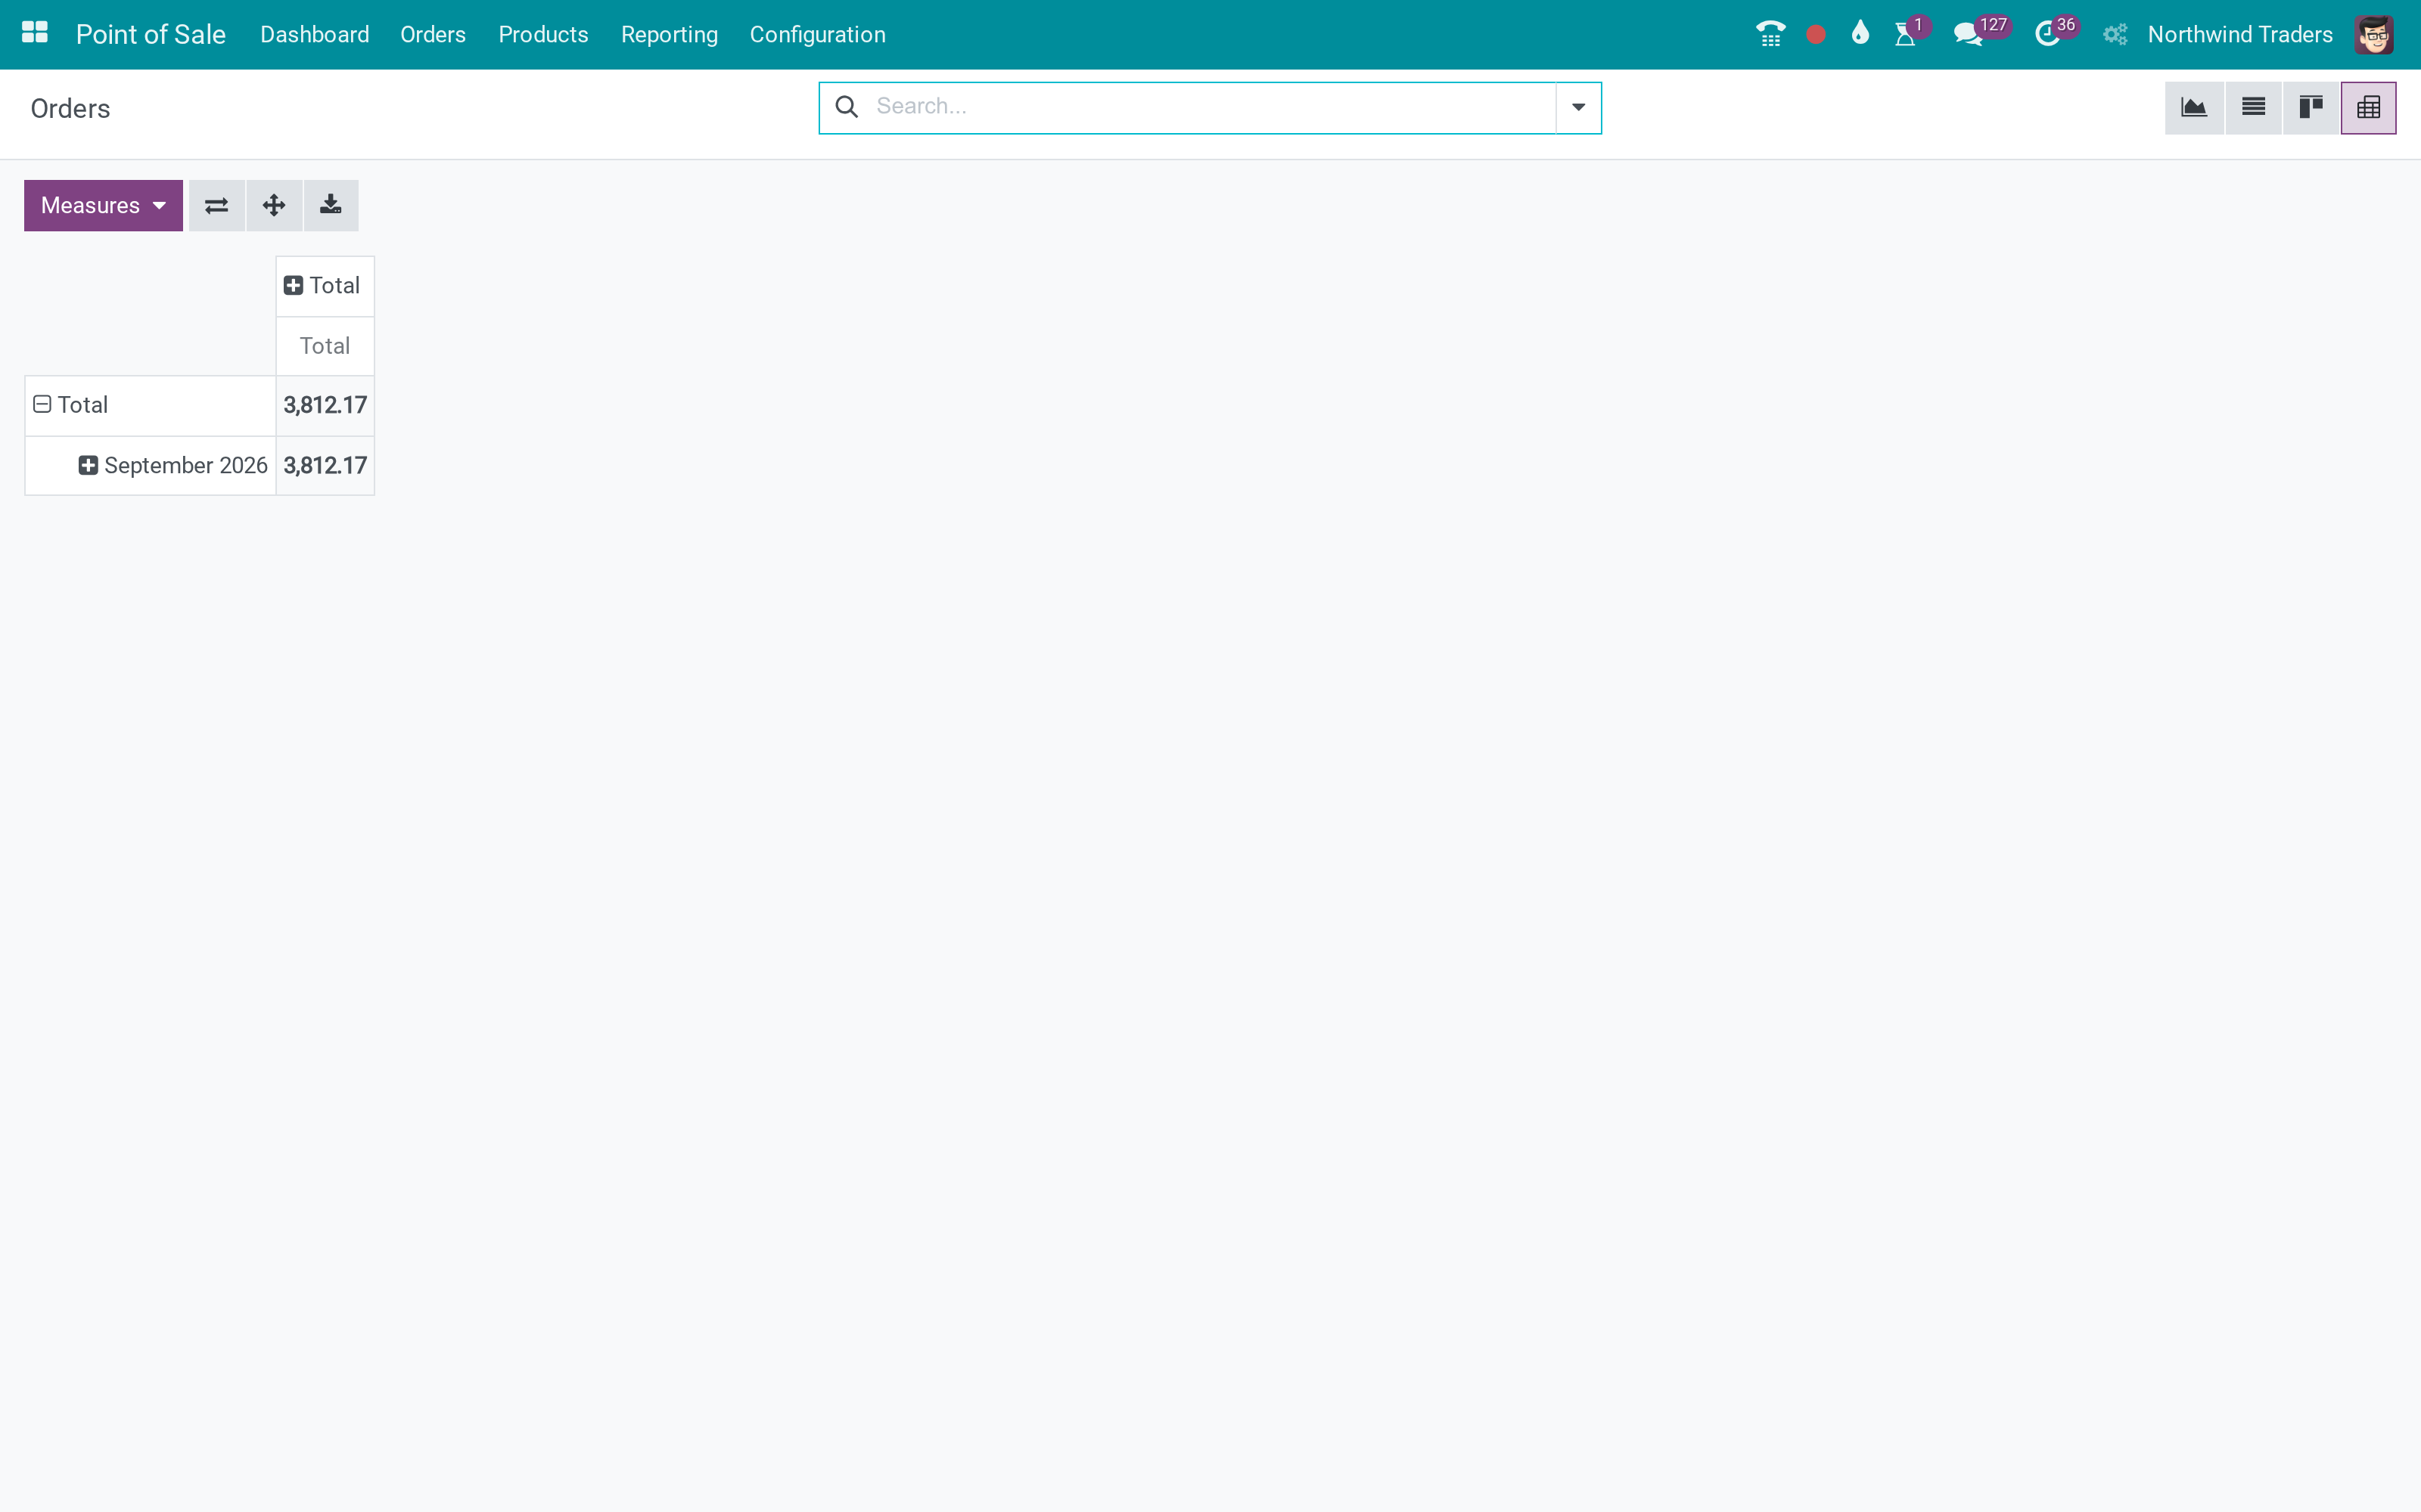Click the red recording dot icon
The width and height of the screenshot is (2421, 1512).
point(1816,35)
